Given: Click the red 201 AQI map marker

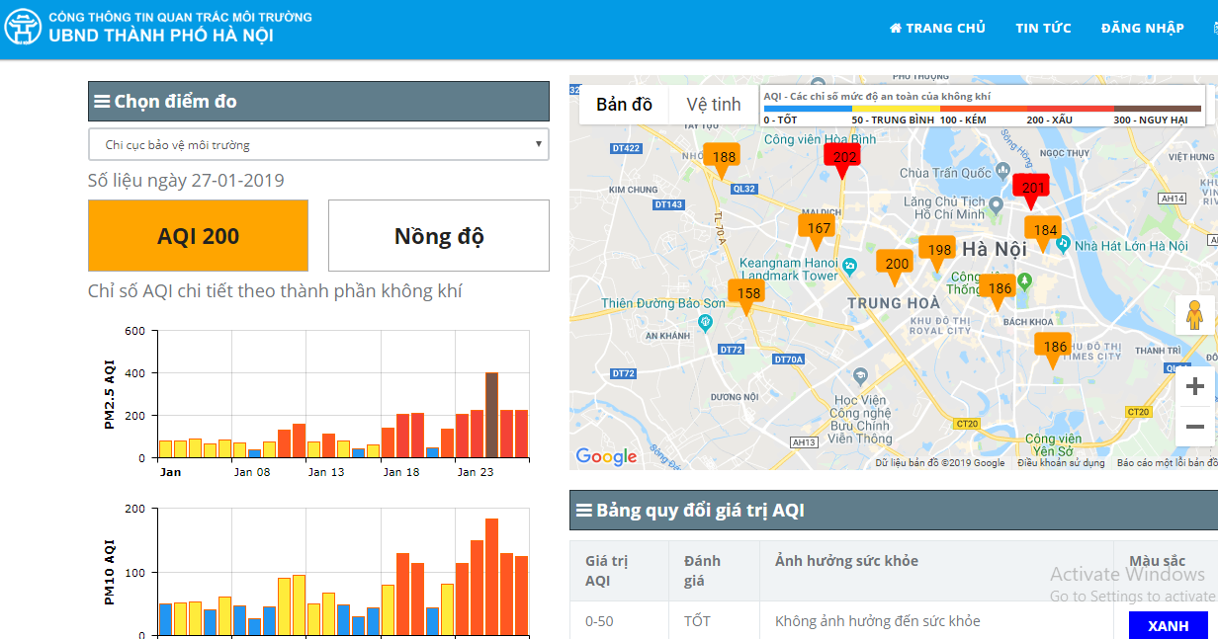Looking at the screenshot, I should point(1032,188).
